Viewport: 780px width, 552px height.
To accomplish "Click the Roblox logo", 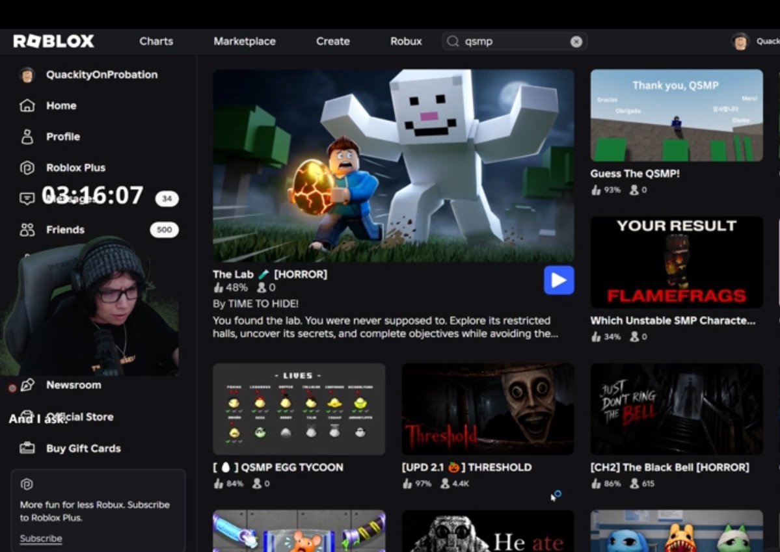I will tap(53, 41).
